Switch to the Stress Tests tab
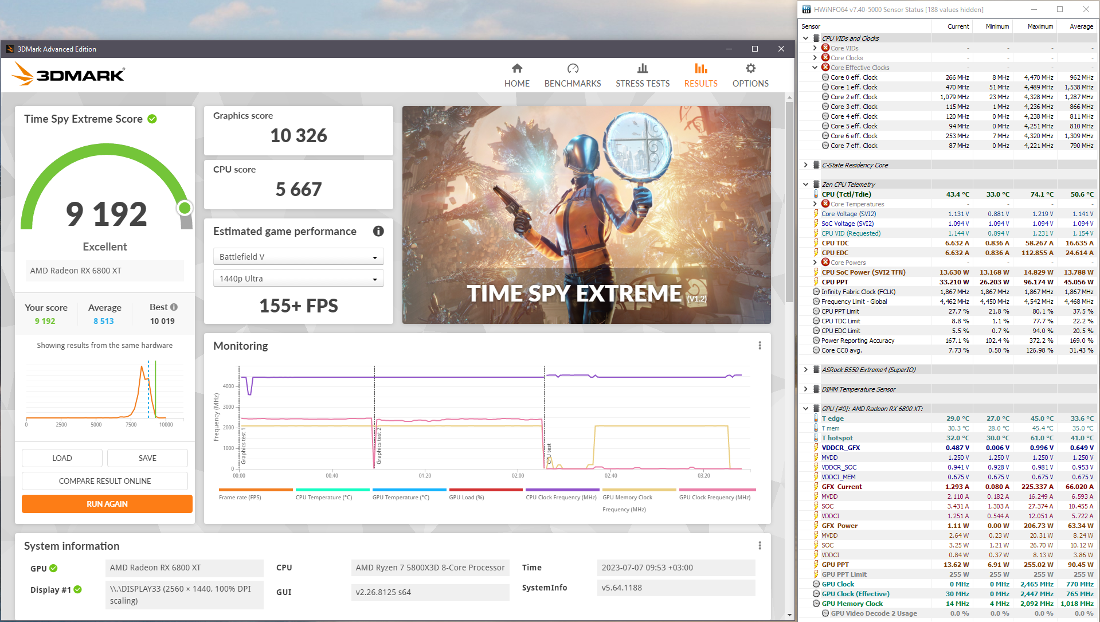Image resolution: width=1100 pixels, height=622 pixels. point(643,76)
